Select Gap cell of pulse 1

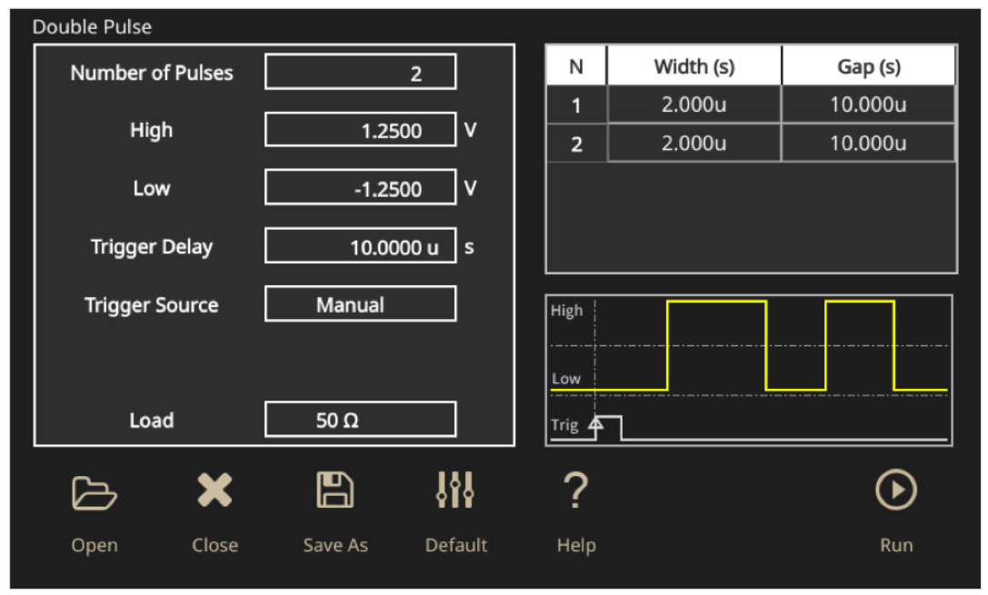[x=868, y=104]
